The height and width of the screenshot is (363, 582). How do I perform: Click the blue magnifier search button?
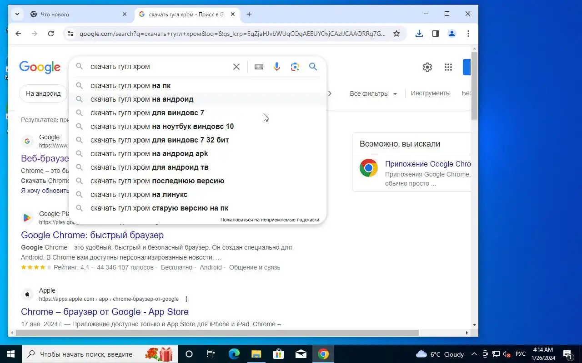tap(313, 67)
